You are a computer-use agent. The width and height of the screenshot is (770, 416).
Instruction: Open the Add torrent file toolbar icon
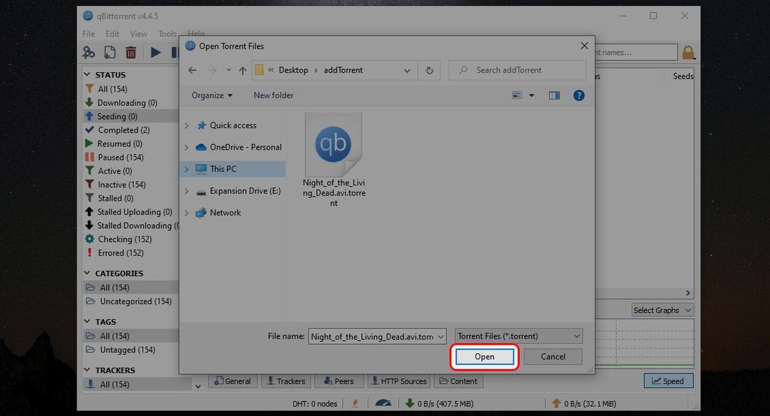click(110, 52)
